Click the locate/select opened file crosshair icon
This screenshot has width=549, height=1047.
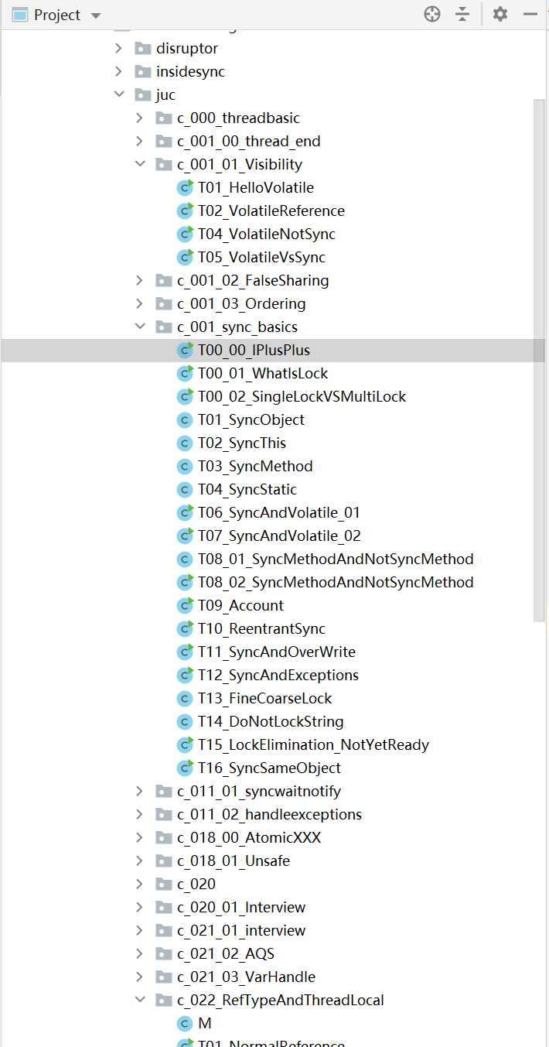[432, 14]
